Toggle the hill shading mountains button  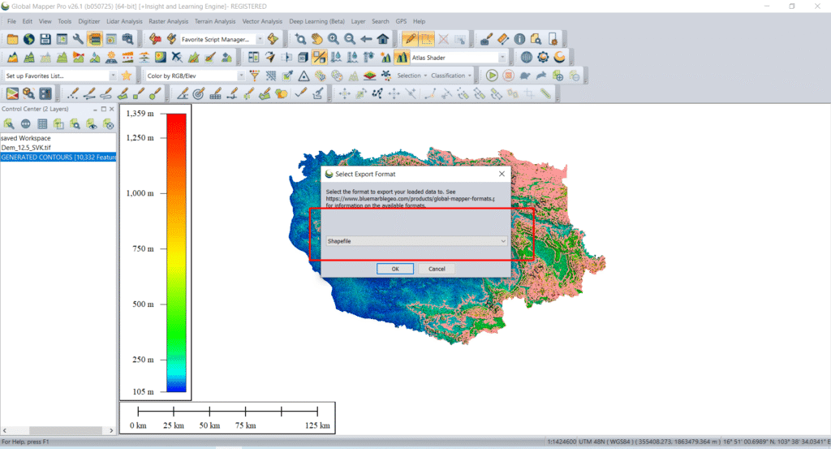401,58
